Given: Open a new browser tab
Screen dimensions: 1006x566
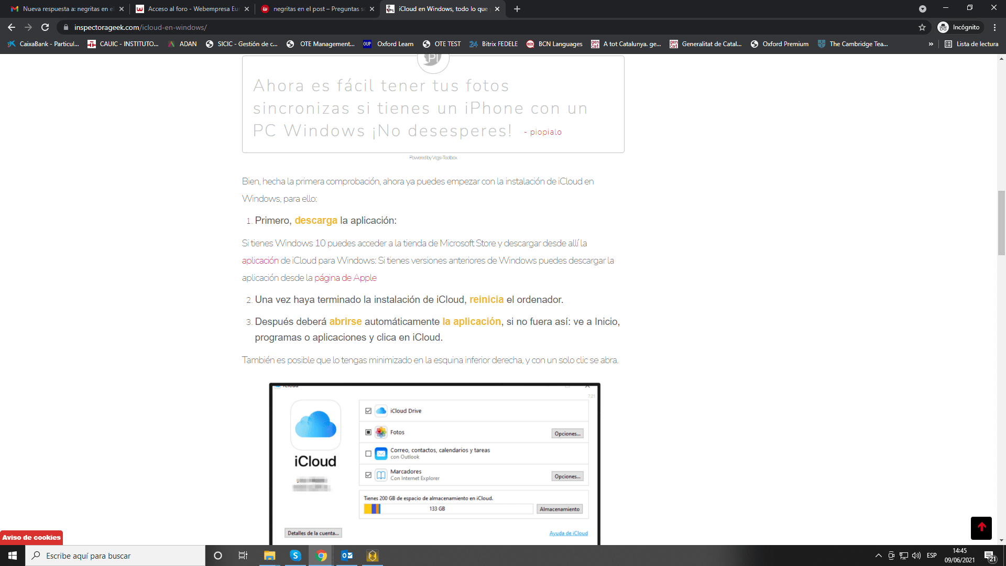Looking at the screenshot, I should coord(517,9).
